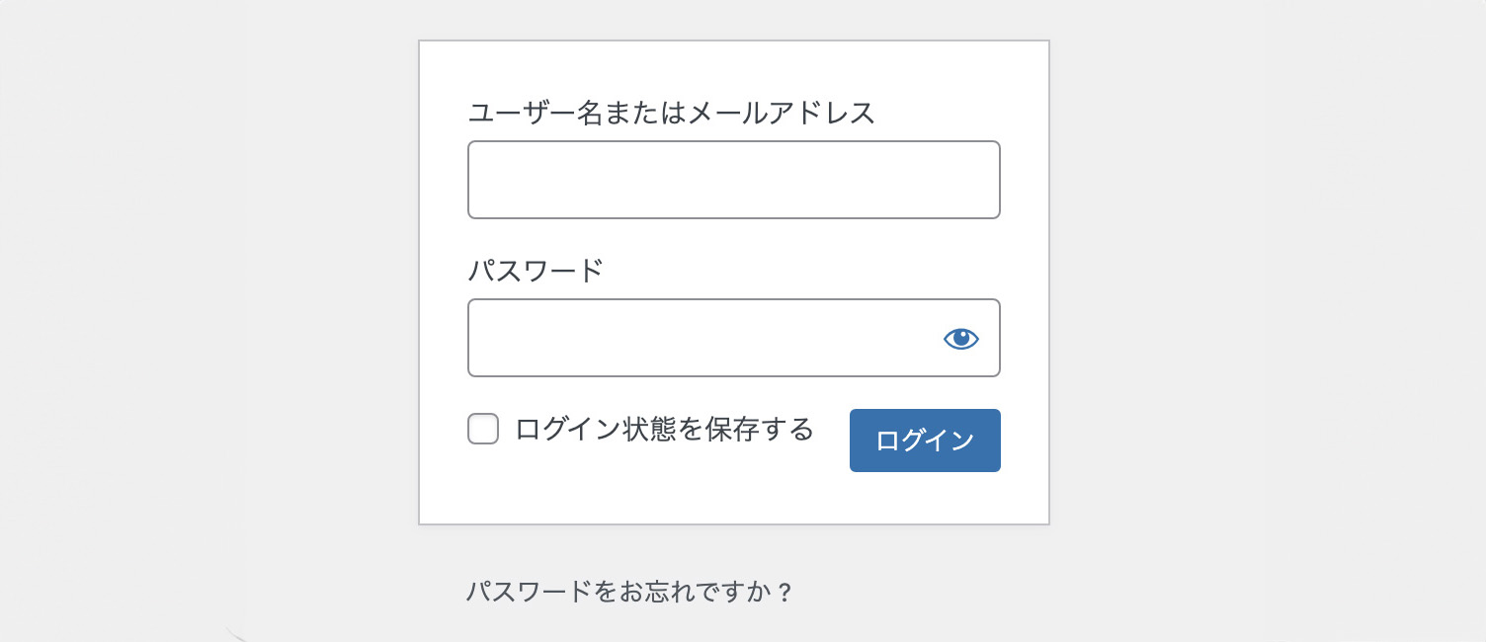Focus the ユーザー名またはメールアドレス input field
The width and height of the screenshot is (1486, 642).
pos(733,180)
